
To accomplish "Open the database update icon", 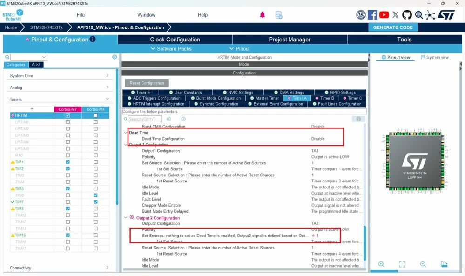I will pos(279,15).
